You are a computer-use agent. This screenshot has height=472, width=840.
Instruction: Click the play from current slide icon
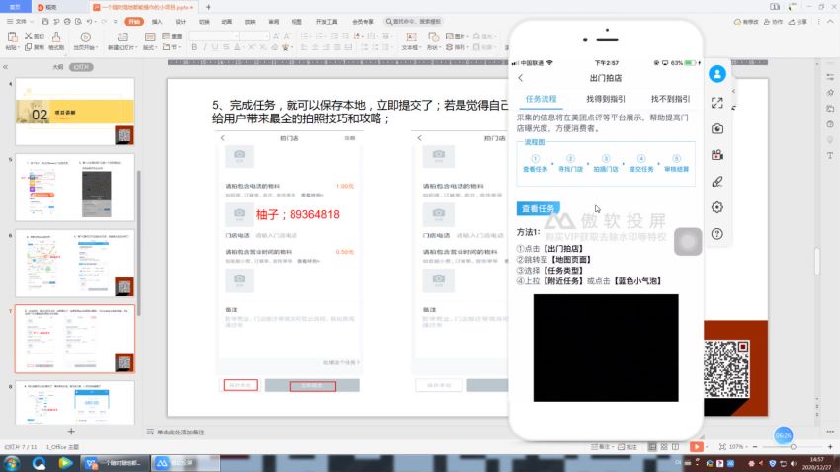(85, 37)
